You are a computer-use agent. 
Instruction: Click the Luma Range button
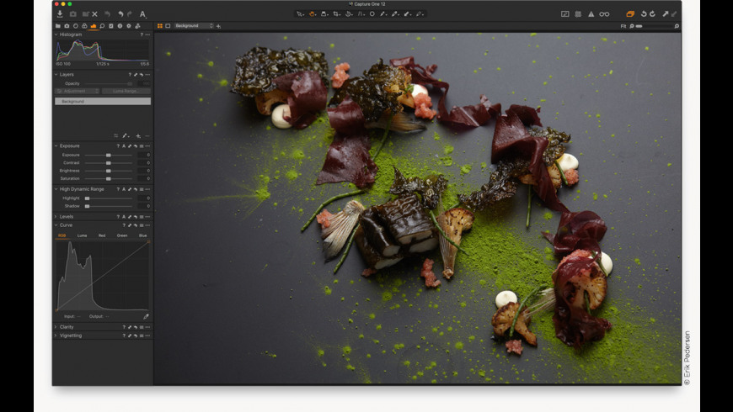126,91
